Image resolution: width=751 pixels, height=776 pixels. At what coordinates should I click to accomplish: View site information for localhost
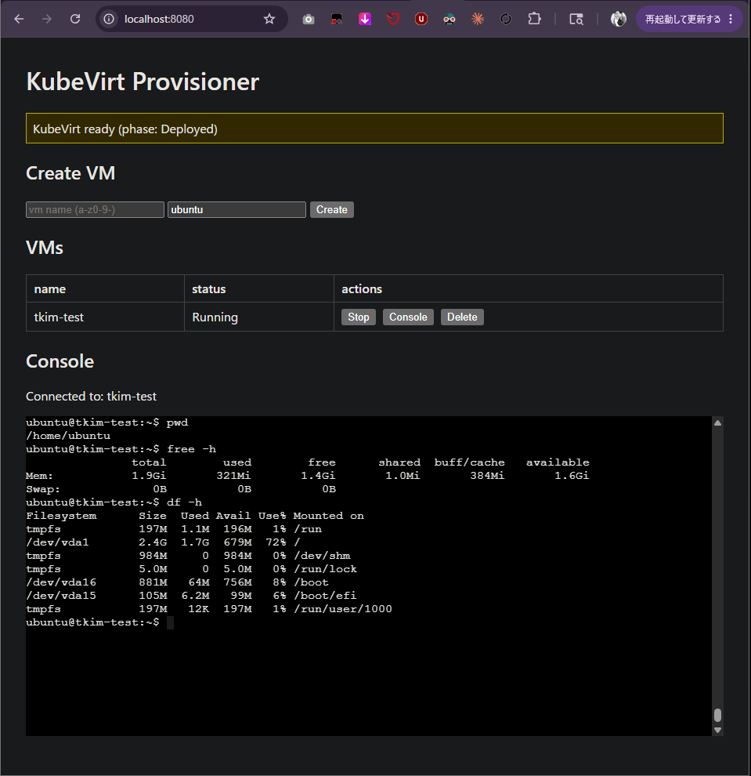coord(109,19)
